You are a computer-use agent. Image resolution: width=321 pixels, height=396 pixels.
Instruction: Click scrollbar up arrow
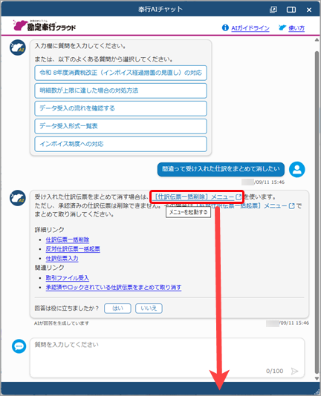click(x=317, y=39)
